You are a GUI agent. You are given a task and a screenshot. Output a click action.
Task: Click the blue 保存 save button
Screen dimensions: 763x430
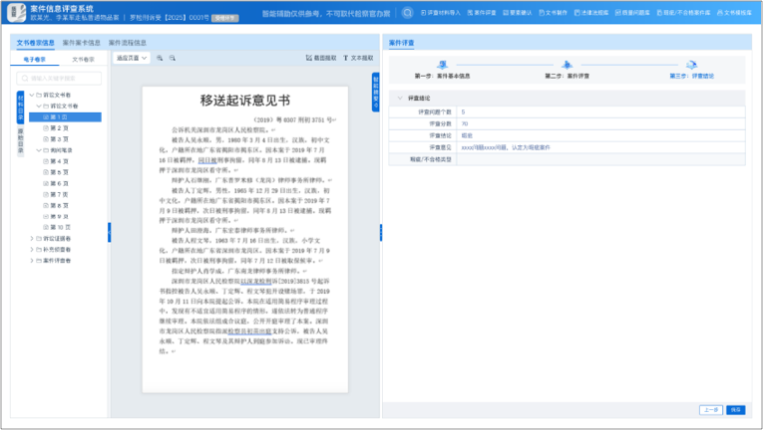tap(736, 409)
